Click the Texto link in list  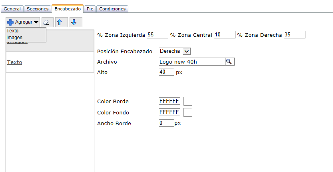coord(14,62)
